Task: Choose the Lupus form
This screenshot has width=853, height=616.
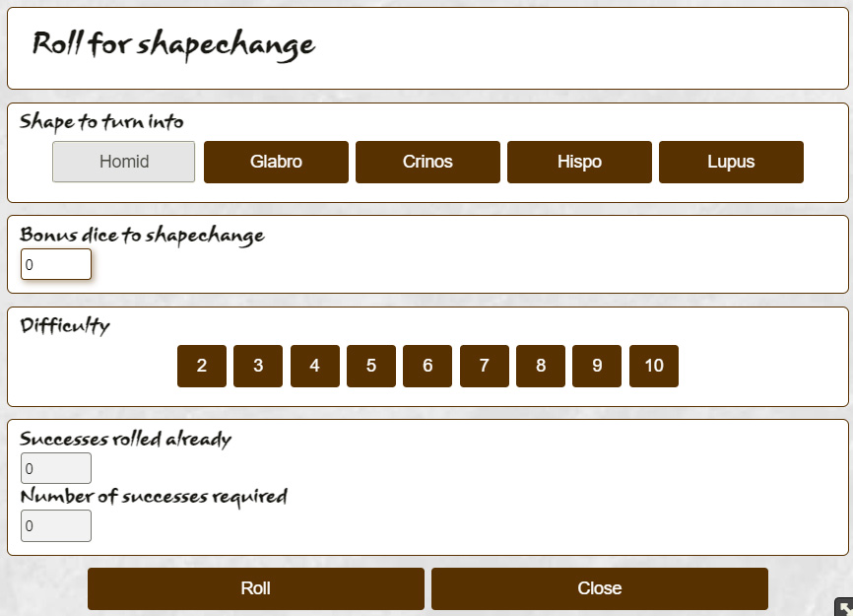Action: 731,162
